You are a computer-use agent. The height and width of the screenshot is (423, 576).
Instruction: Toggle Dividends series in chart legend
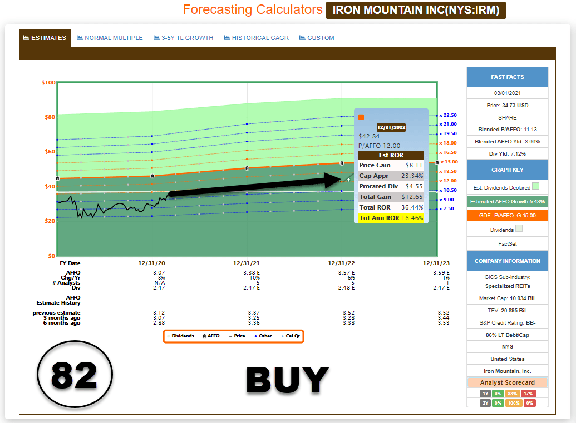181,336
